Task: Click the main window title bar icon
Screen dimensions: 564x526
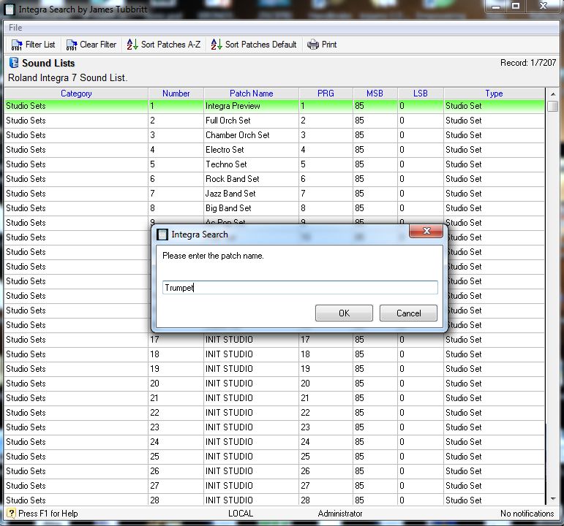Action: (x=10, y=9)
